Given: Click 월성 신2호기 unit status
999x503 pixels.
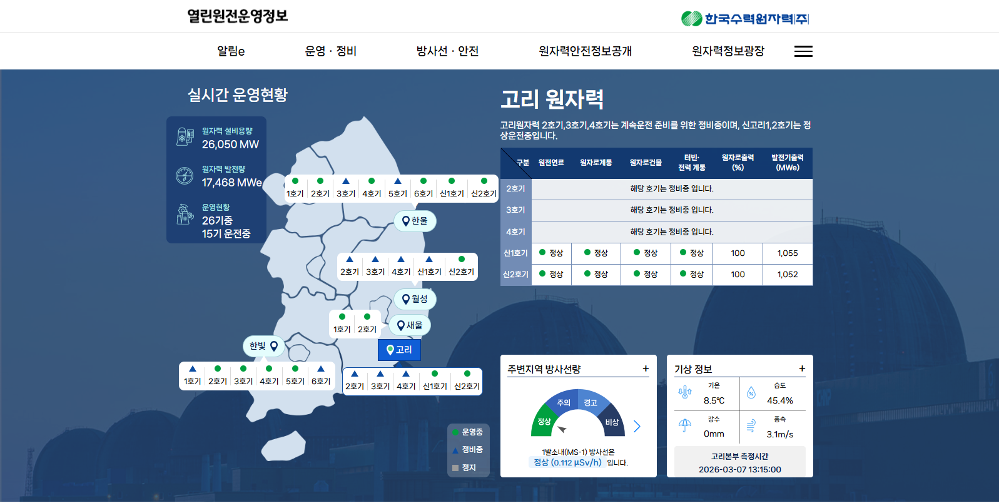Looking at the screenshot, I should (462, 267).
